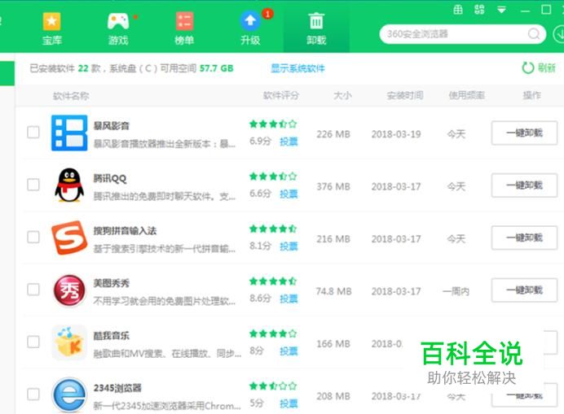Click 一键卸载 for 暴风影音
Viewport: 564px width, 414px height.
[x=524, y=133]
